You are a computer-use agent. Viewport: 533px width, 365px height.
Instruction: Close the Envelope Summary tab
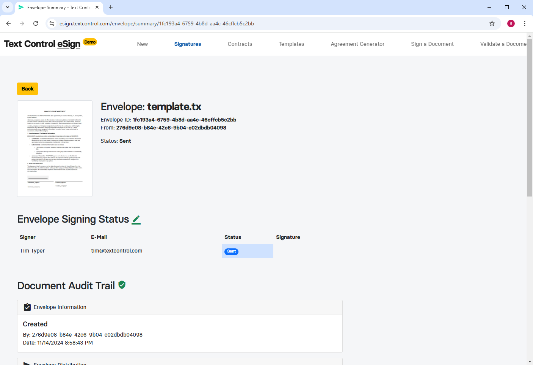(97, 7)
